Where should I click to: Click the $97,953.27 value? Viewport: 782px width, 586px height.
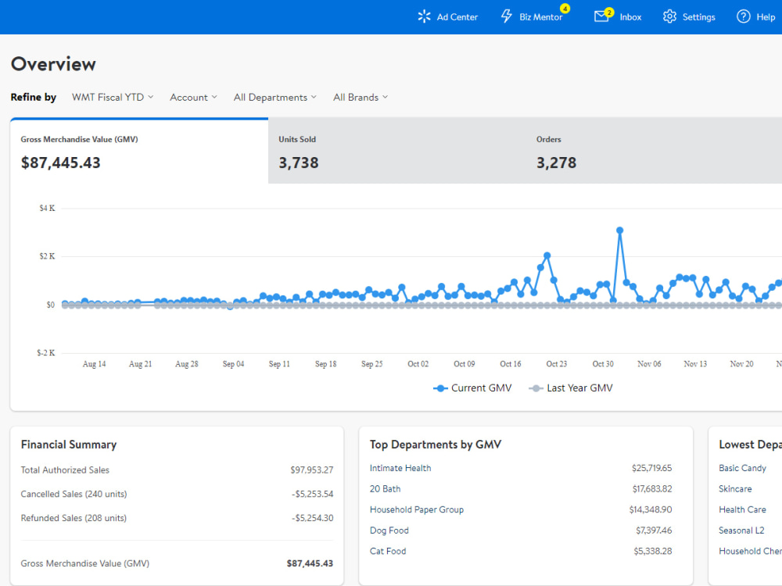(x=312, y=470)
